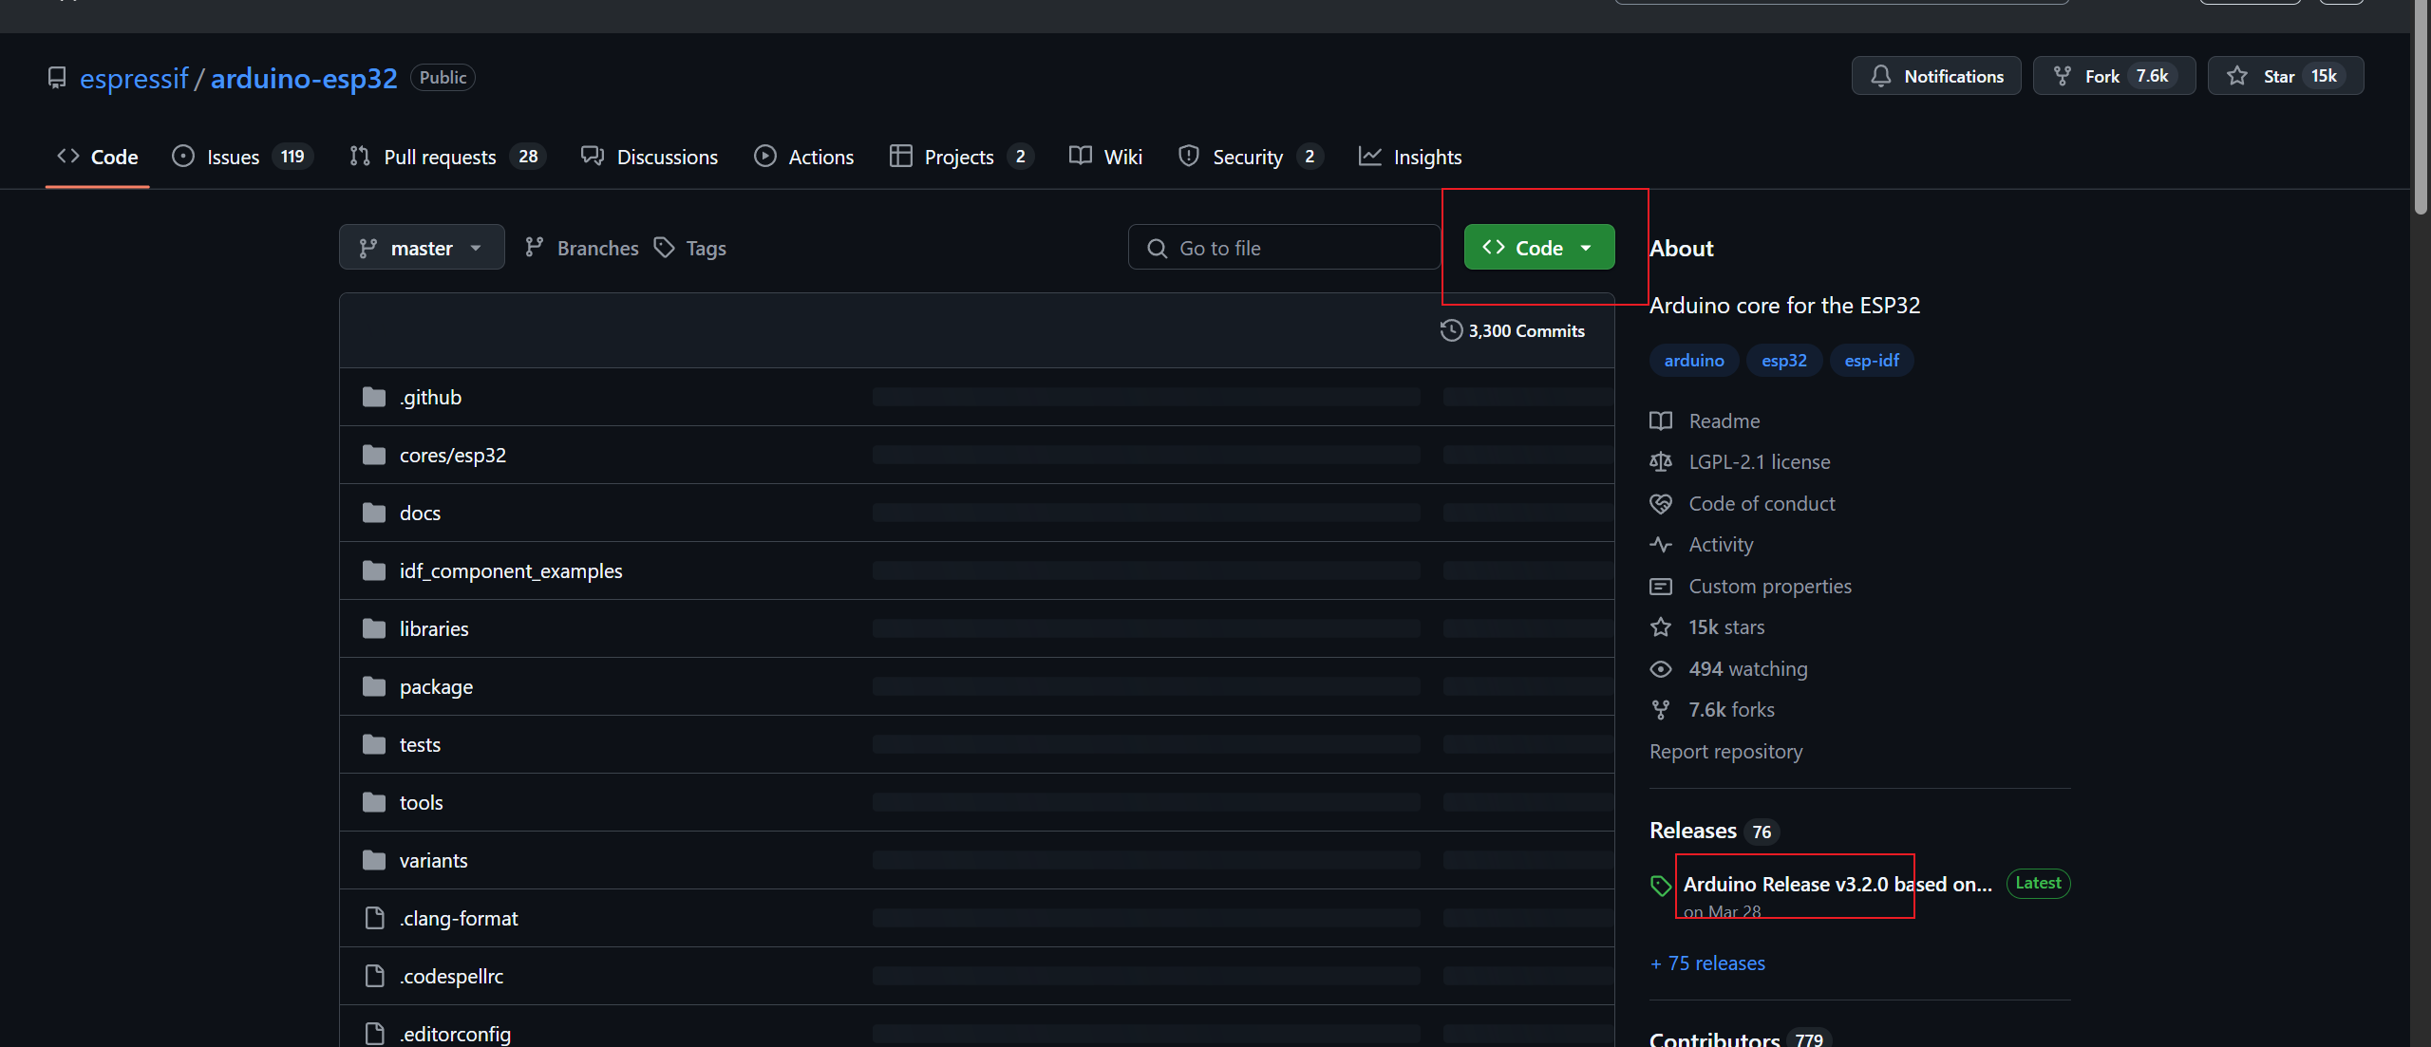The image size is (2431, 1047).
Task: Open the Insights tab
Action: 1410,157
